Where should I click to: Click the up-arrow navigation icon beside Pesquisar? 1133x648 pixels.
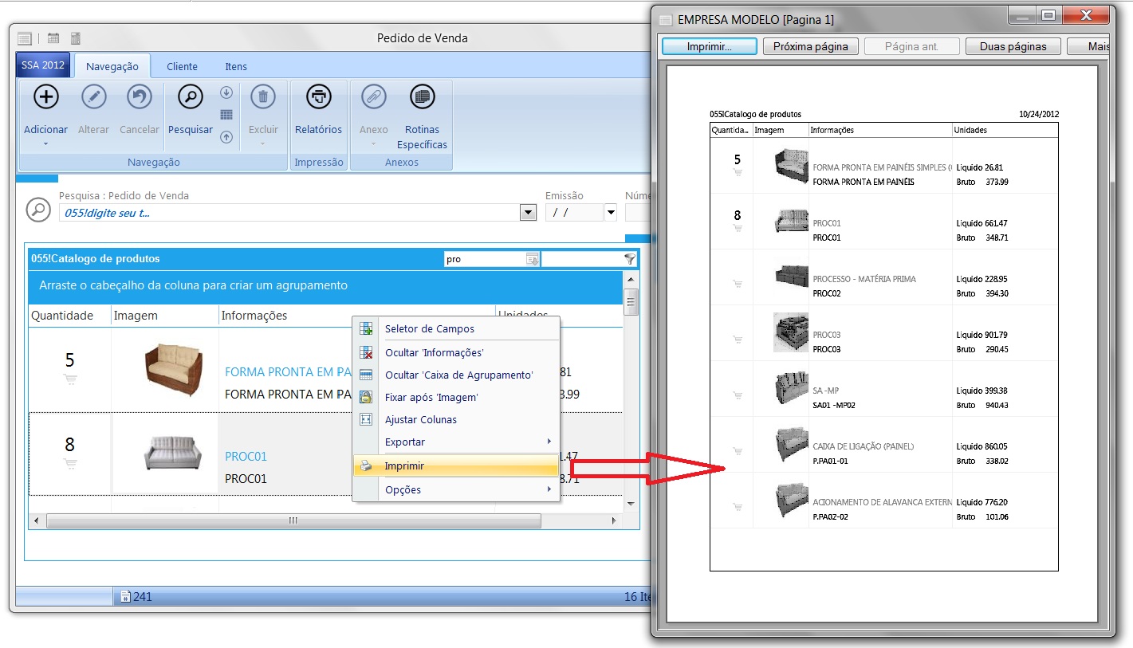pos(226,137)
